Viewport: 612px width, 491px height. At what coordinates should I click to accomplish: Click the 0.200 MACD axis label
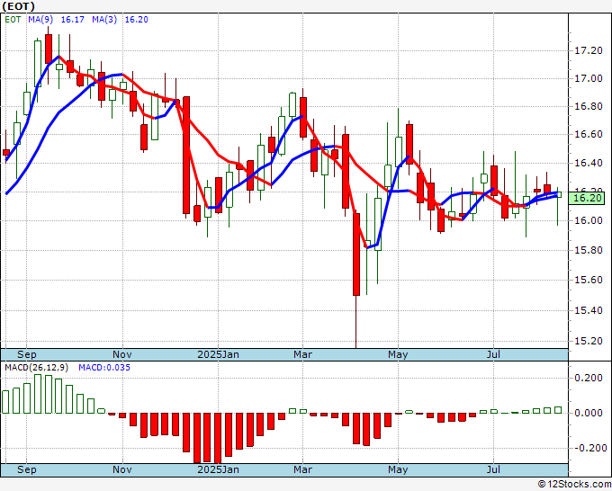[x=589, y=378]
